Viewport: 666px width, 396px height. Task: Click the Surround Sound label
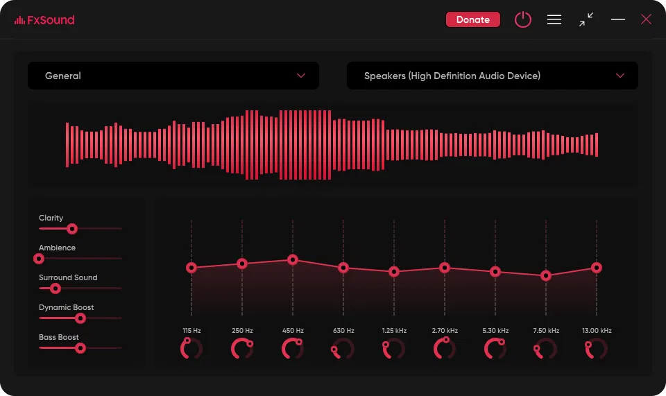tap(68, 277)
